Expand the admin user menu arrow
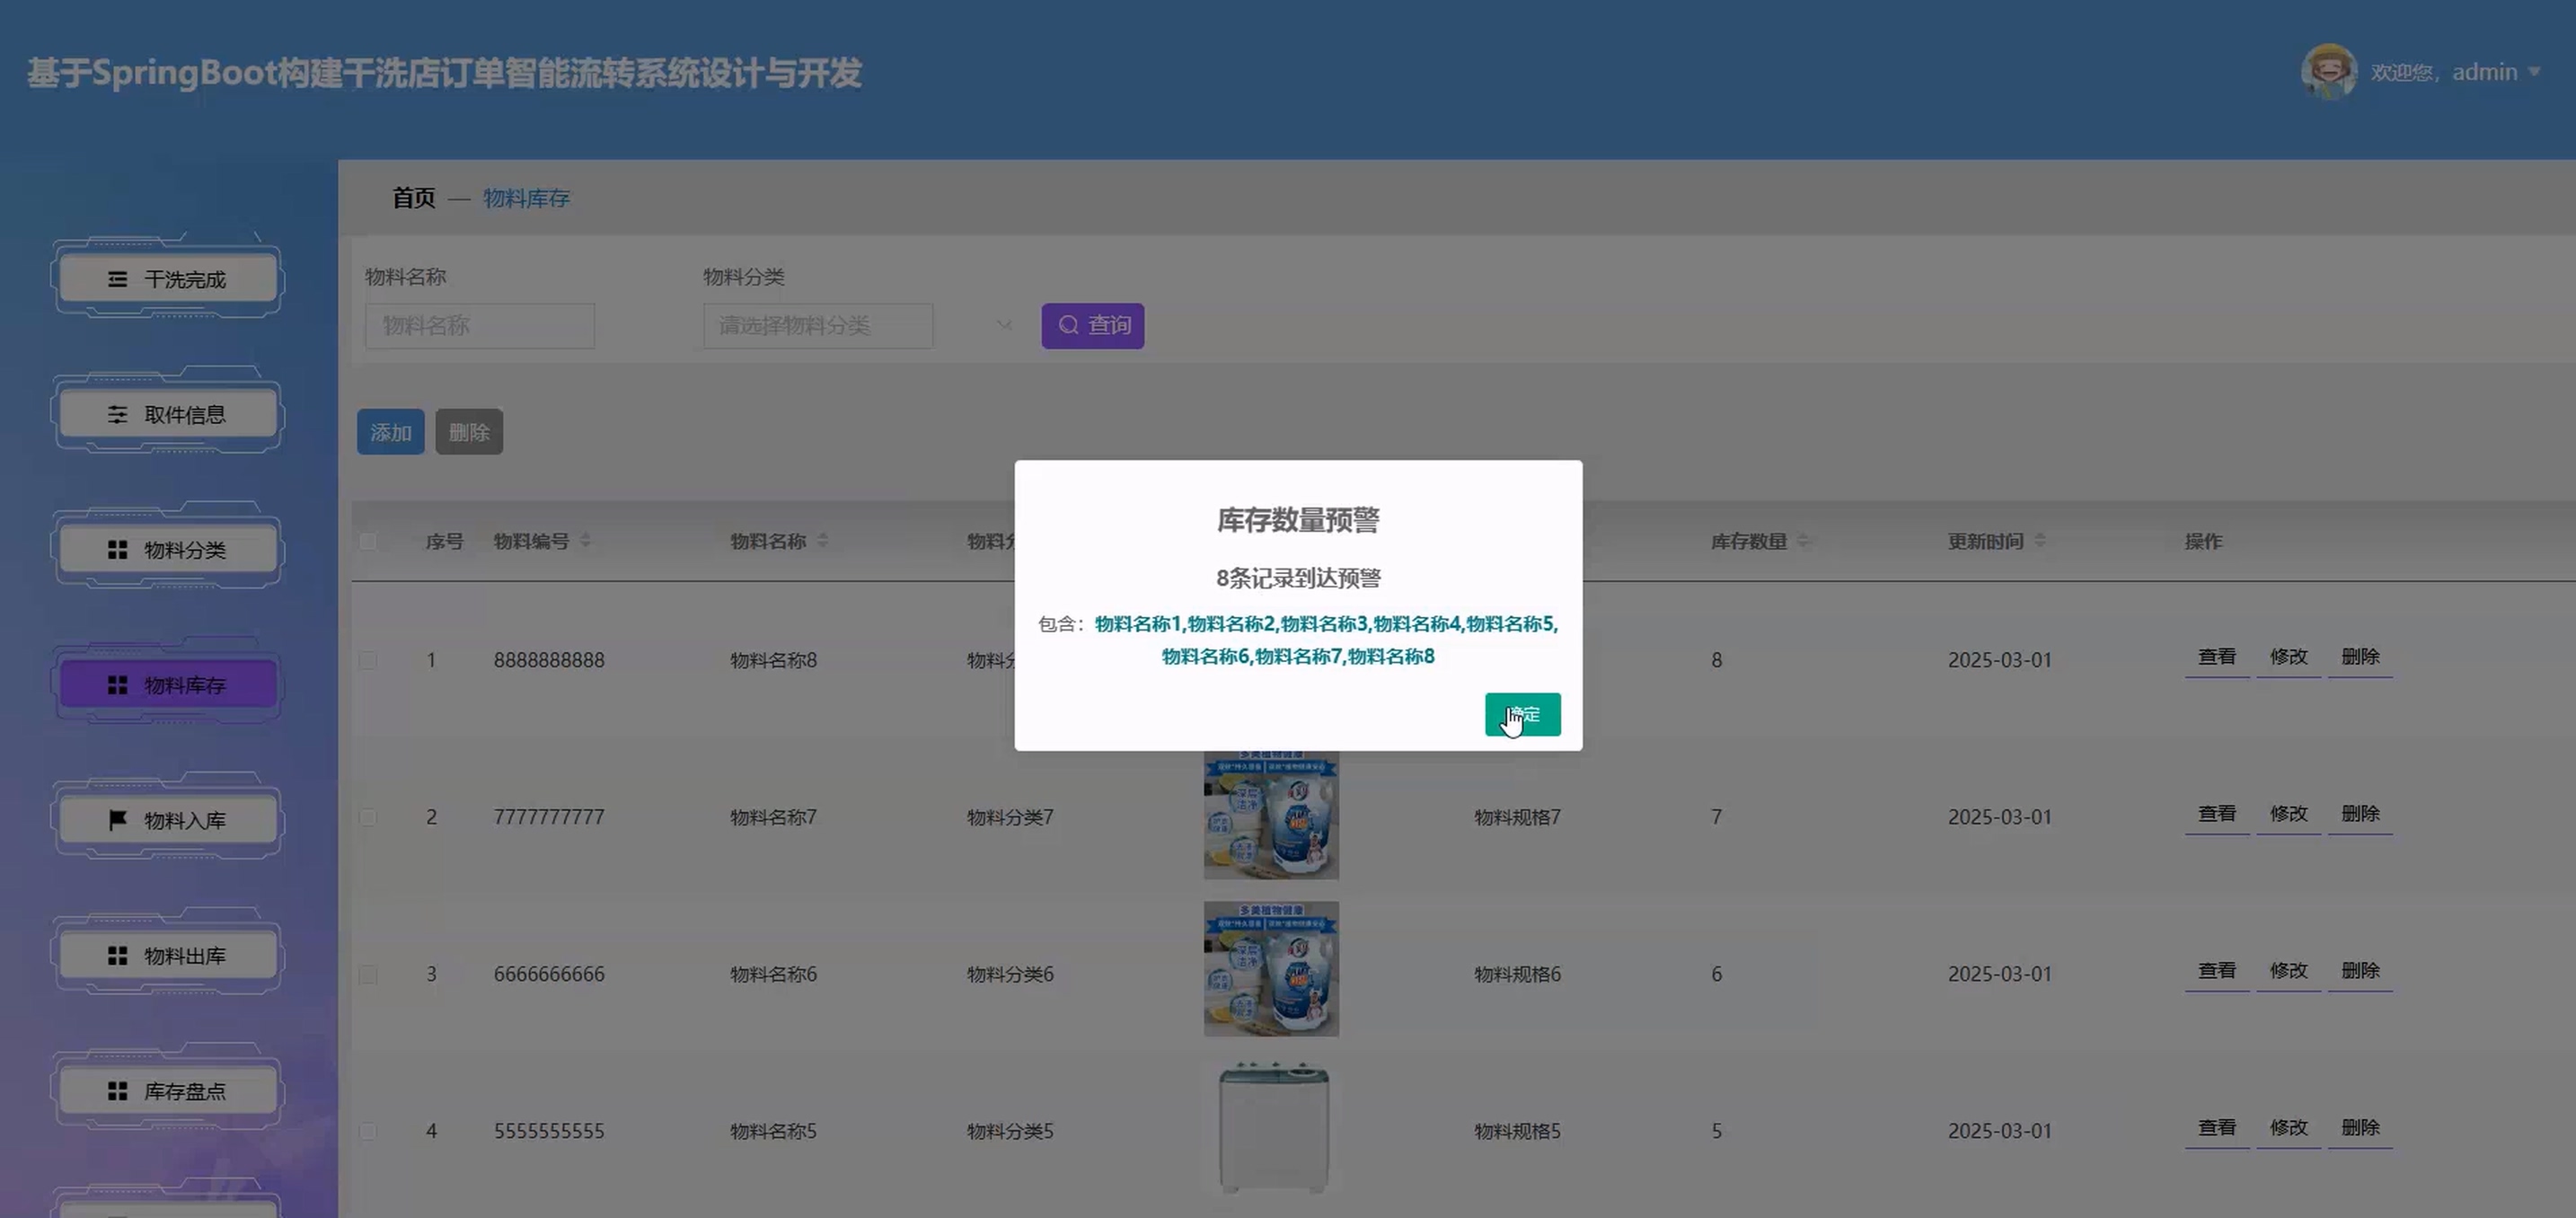This screenshot has height=1218, width=2576. coord(2534,72)
